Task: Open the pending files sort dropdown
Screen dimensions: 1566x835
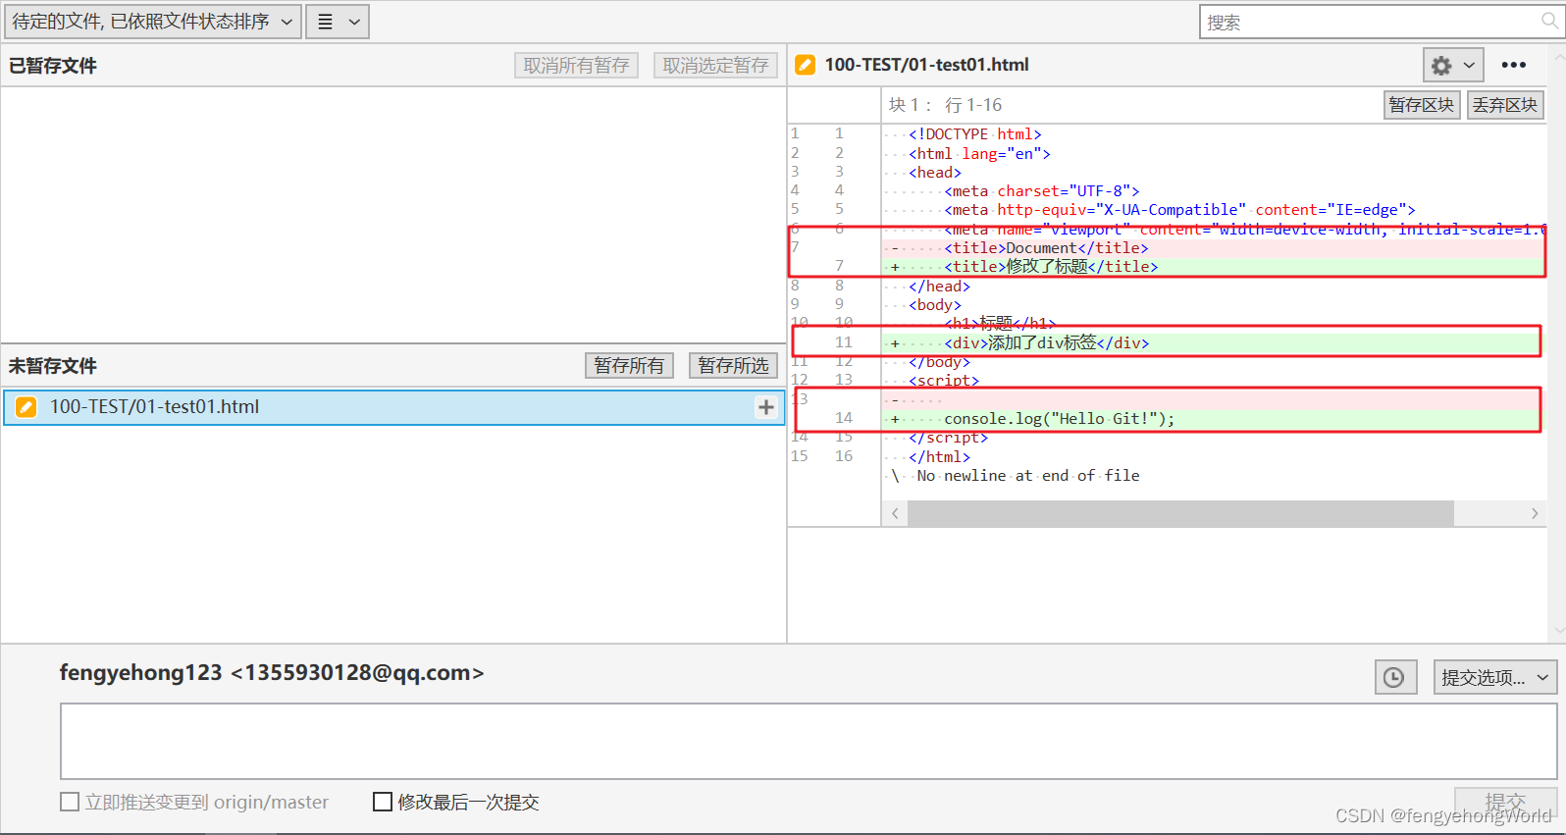Action: coord(152,22)
